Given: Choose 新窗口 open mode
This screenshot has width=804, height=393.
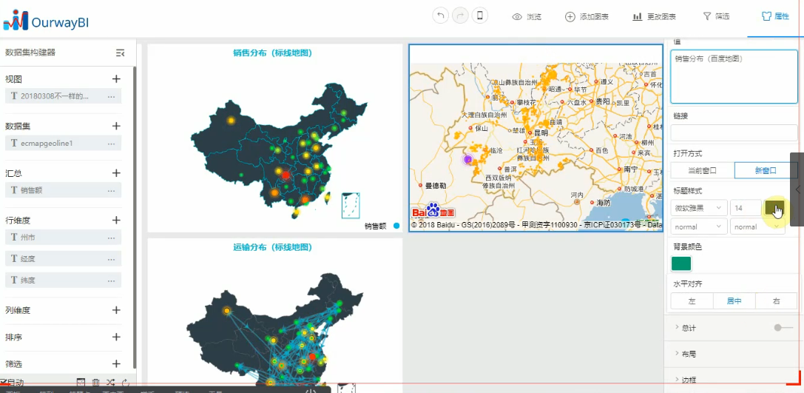Looking at the screenshot, I should (766, 170).
